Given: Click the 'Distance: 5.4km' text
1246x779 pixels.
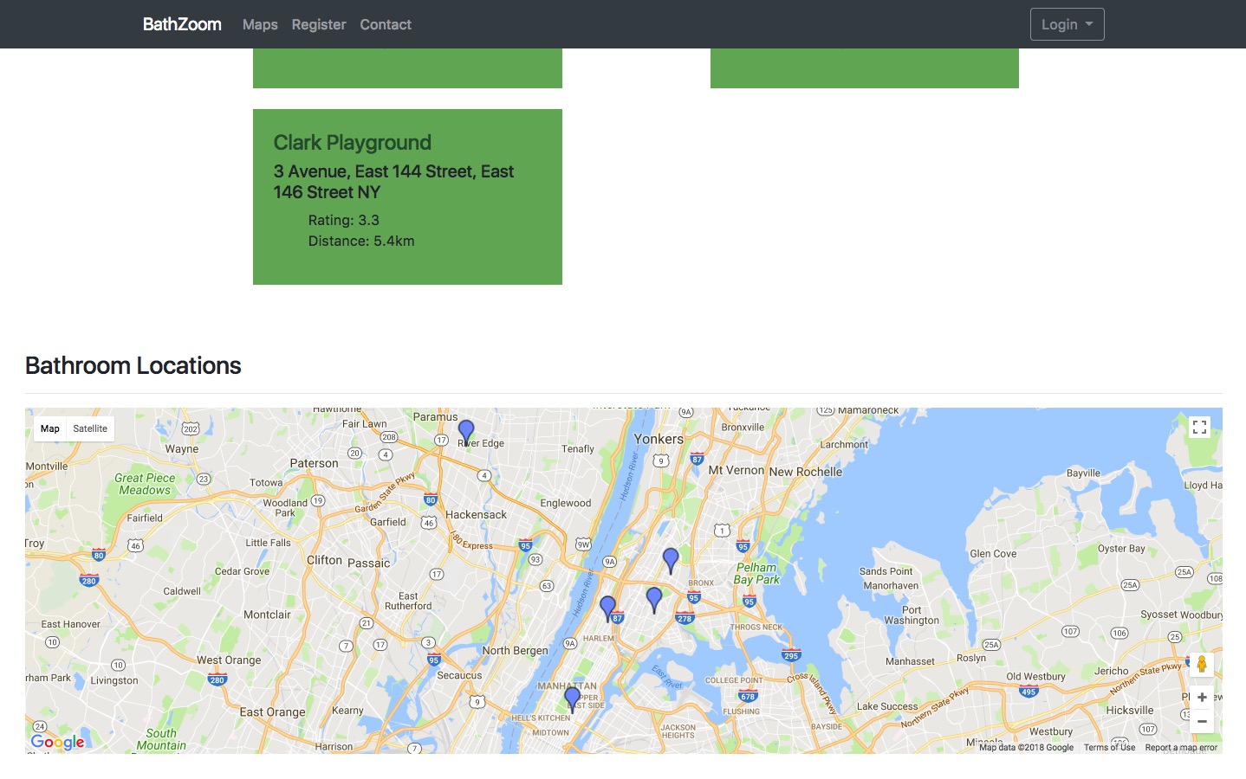Looking at the screenshot, I should point(361,241).
